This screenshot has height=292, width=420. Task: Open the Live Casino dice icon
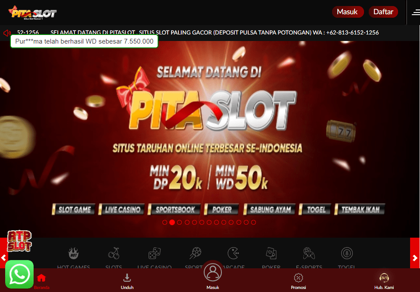(154, 253)
